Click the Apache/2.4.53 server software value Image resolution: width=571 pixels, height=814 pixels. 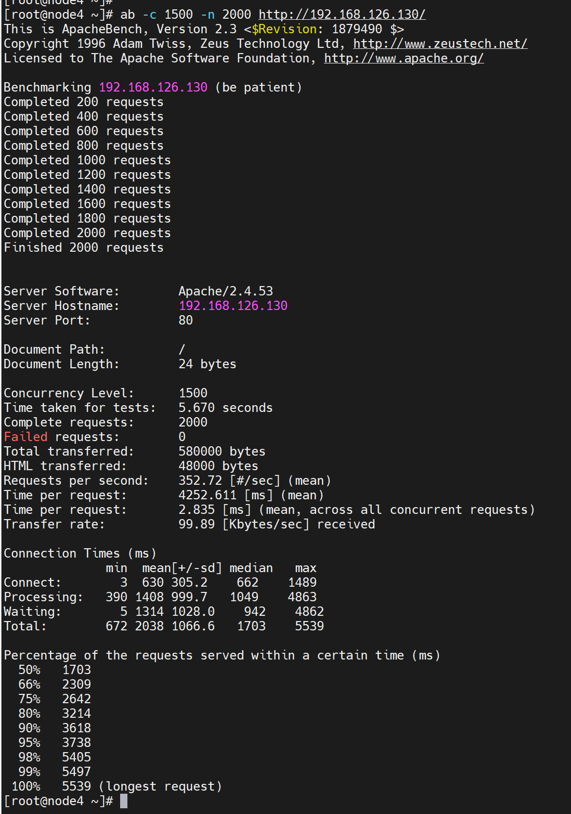[226, 291]
